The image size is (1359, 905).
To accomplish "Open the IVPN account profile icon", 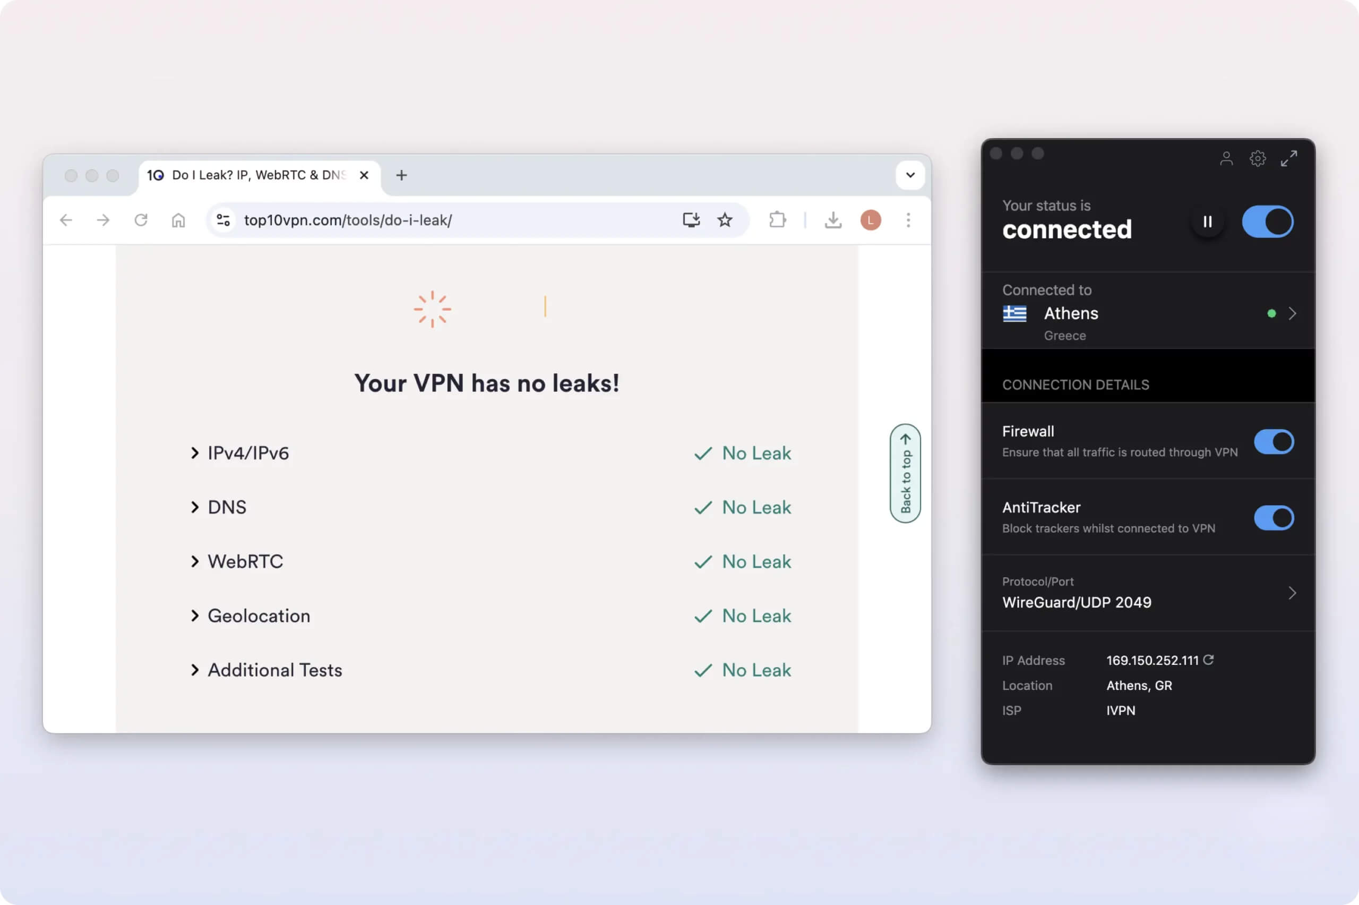I will [x=1226, y=158].
